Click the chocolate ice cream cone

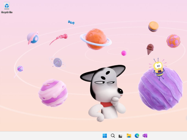(150, 48)
